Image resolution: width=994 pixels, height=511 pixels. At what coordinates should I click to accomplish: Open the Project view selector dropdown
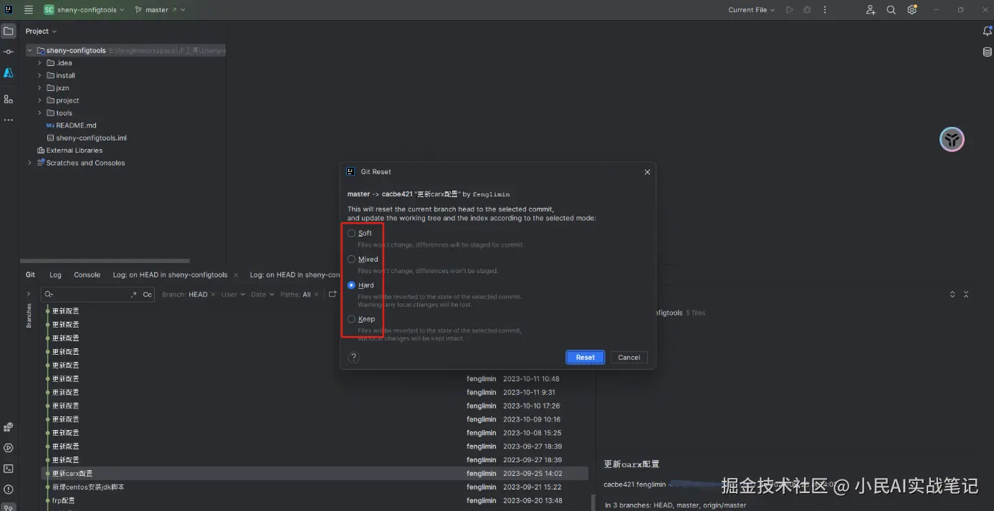point(41,32)
